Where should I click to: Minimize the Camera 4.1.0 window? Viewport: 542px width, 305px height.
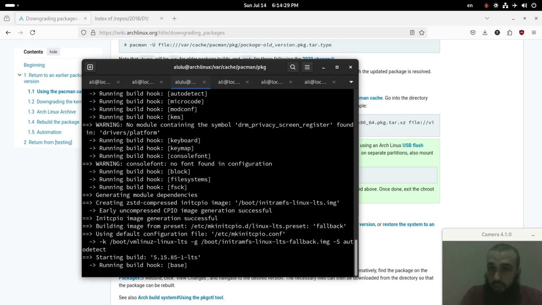click(533, 235)
